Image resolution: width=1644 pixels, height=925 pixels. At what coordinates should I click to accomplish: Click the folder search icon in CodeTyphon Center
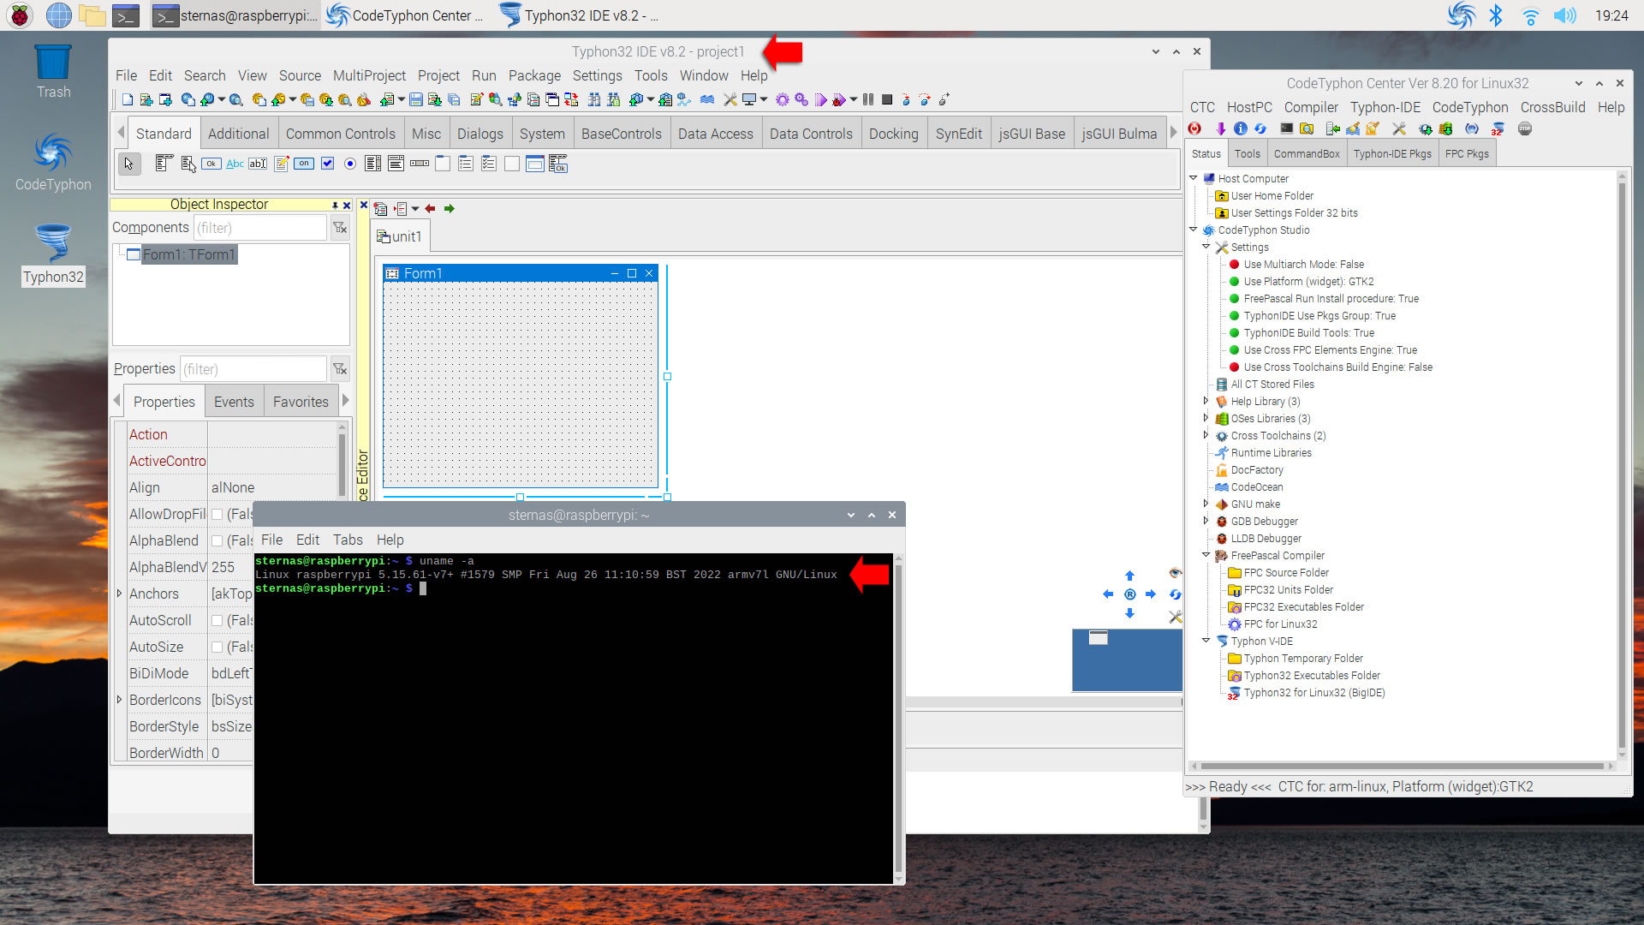click(x=1307, y=129)
